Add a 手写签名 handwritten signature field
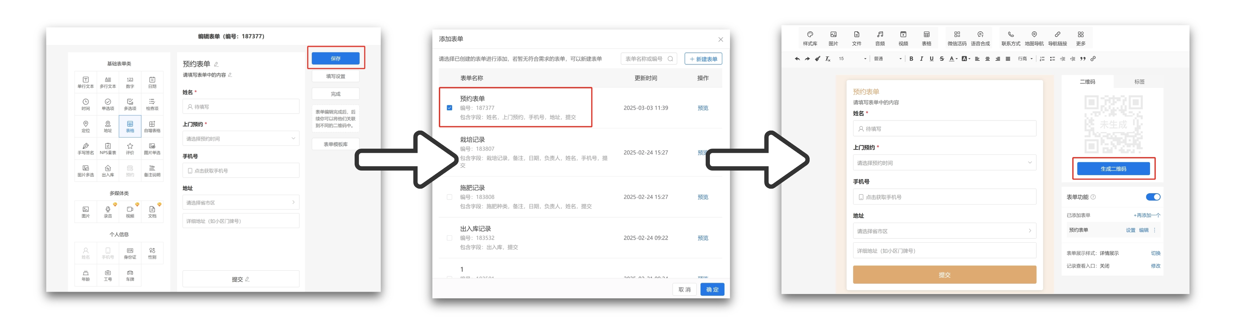The height and width of the screenshot is (326, 1241). click(86, 149)
